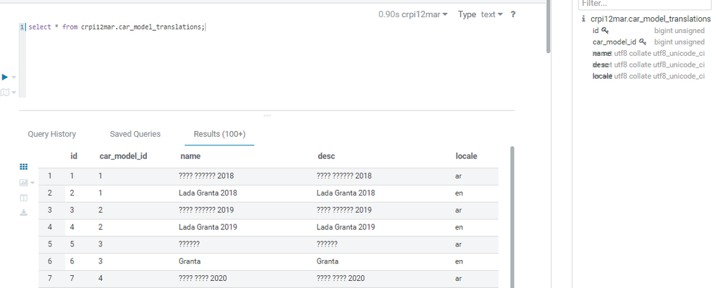Open the crpi12mar.car_model_translations table link
This screenshot has width=716, height=288.
point(651,19)
